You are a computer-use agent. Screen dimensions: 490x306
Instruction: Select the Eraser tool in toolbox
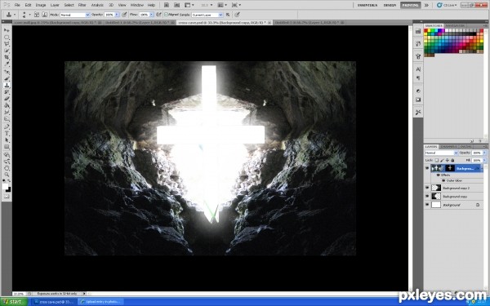click(x=7, y=99)
